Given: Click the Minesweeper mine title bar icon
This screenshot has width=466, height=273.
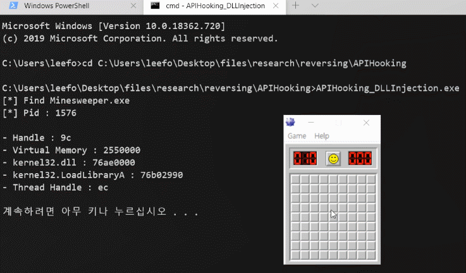Looking at the screenshot, I should click(x=290, y=122).
